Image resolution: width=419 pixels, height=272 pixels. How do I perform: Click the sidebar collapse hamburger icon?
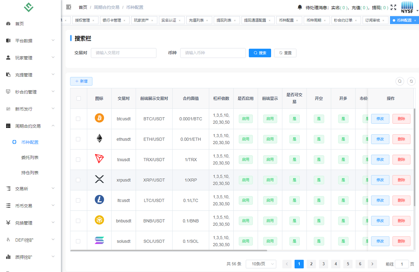pos(68,7)
